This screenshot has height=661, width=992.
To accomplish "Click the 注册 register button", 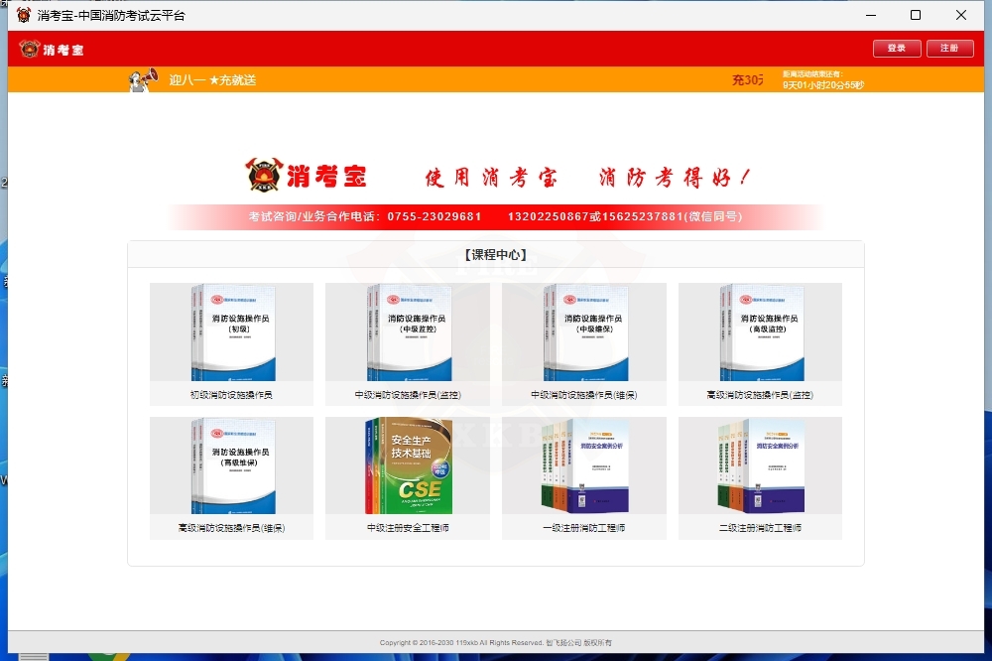I will pyautogui.click(x=949, y=49).
